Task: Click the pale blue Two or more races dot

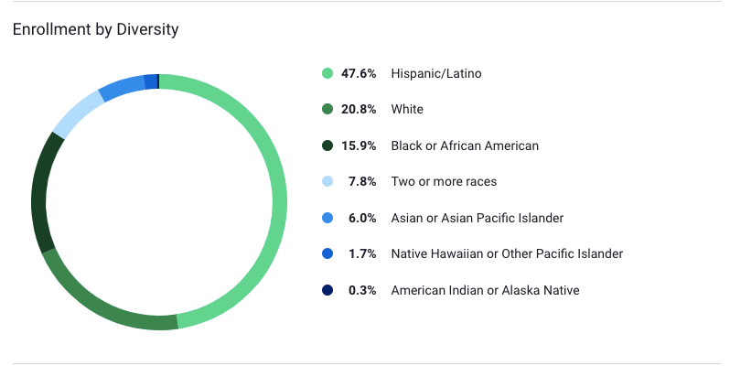Action: (x=327, y=181)
